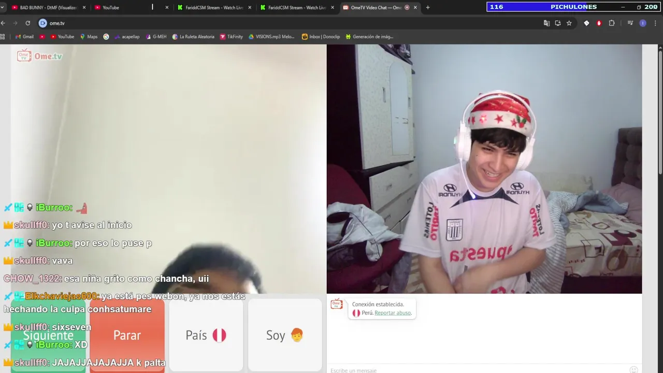
Task: Open the VISIONS.mp3 Melo... bookmark
Action: [x=271, y=37]
